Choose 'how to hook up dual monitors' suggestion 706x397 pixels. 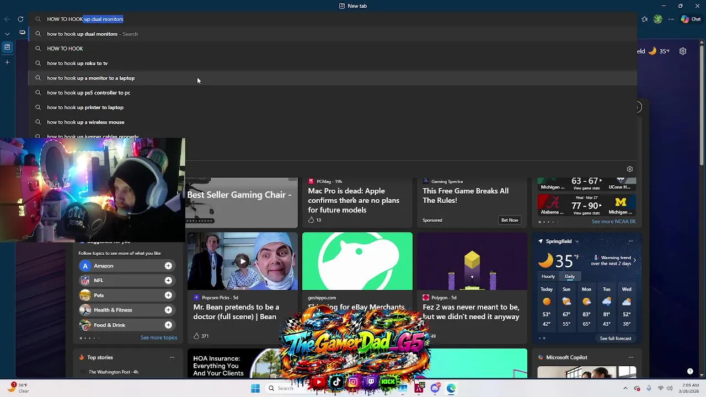click(x=333, y=34)
